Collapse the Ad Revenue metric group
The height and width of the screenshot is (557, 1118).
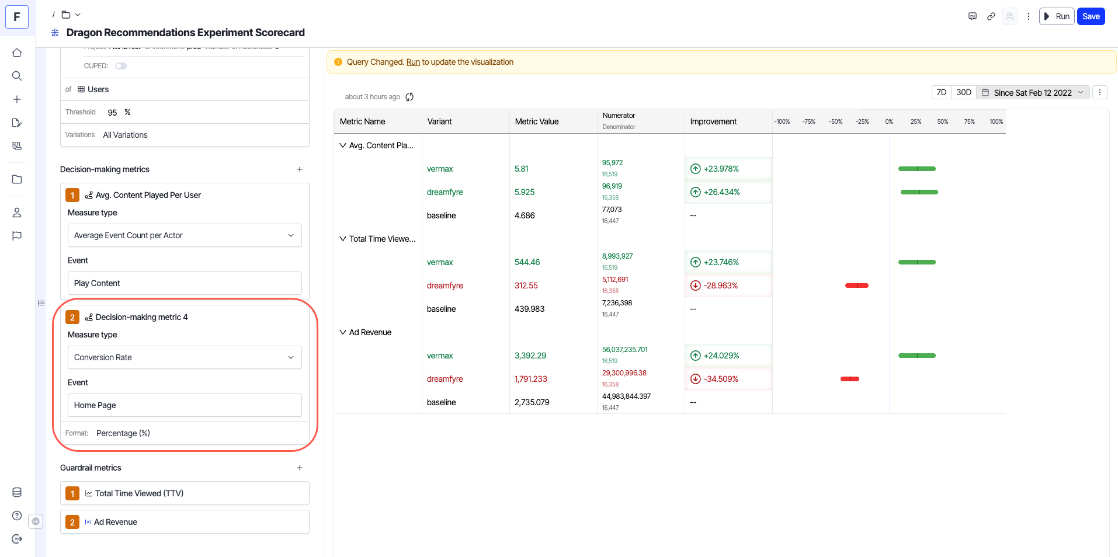click(343, 332)
